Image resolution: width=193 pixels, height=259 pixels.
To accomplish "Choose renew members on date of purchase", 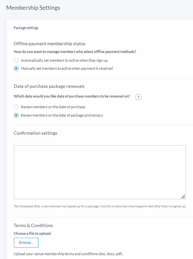I will [16, 107].
